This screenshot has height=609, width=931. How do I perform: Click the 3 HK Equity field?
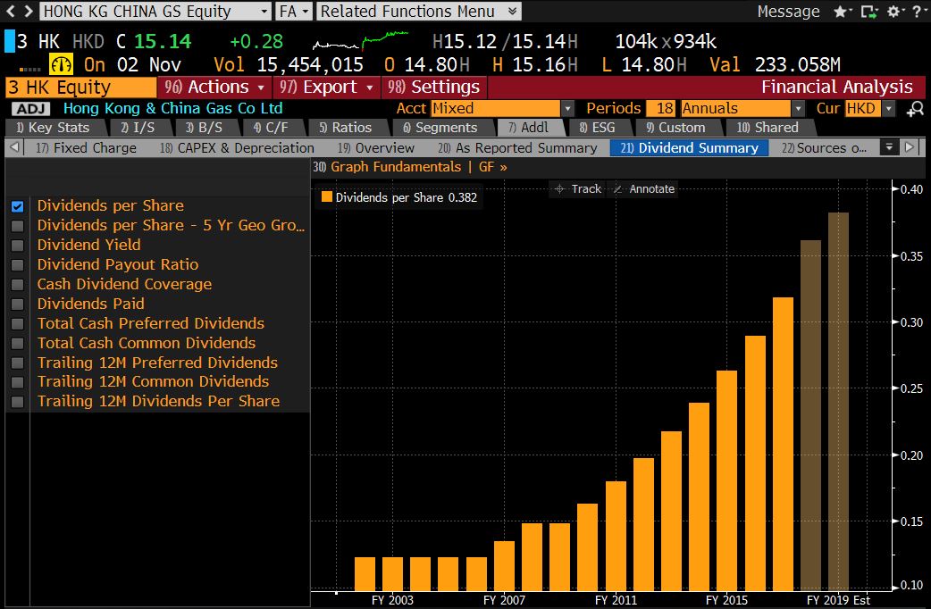pos(80,88)
